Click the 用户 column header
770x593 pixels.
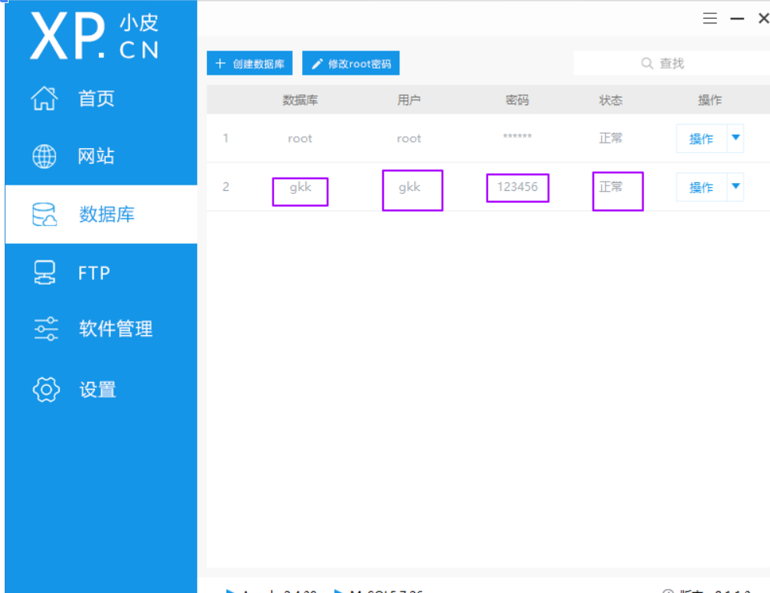click(409, 101)
